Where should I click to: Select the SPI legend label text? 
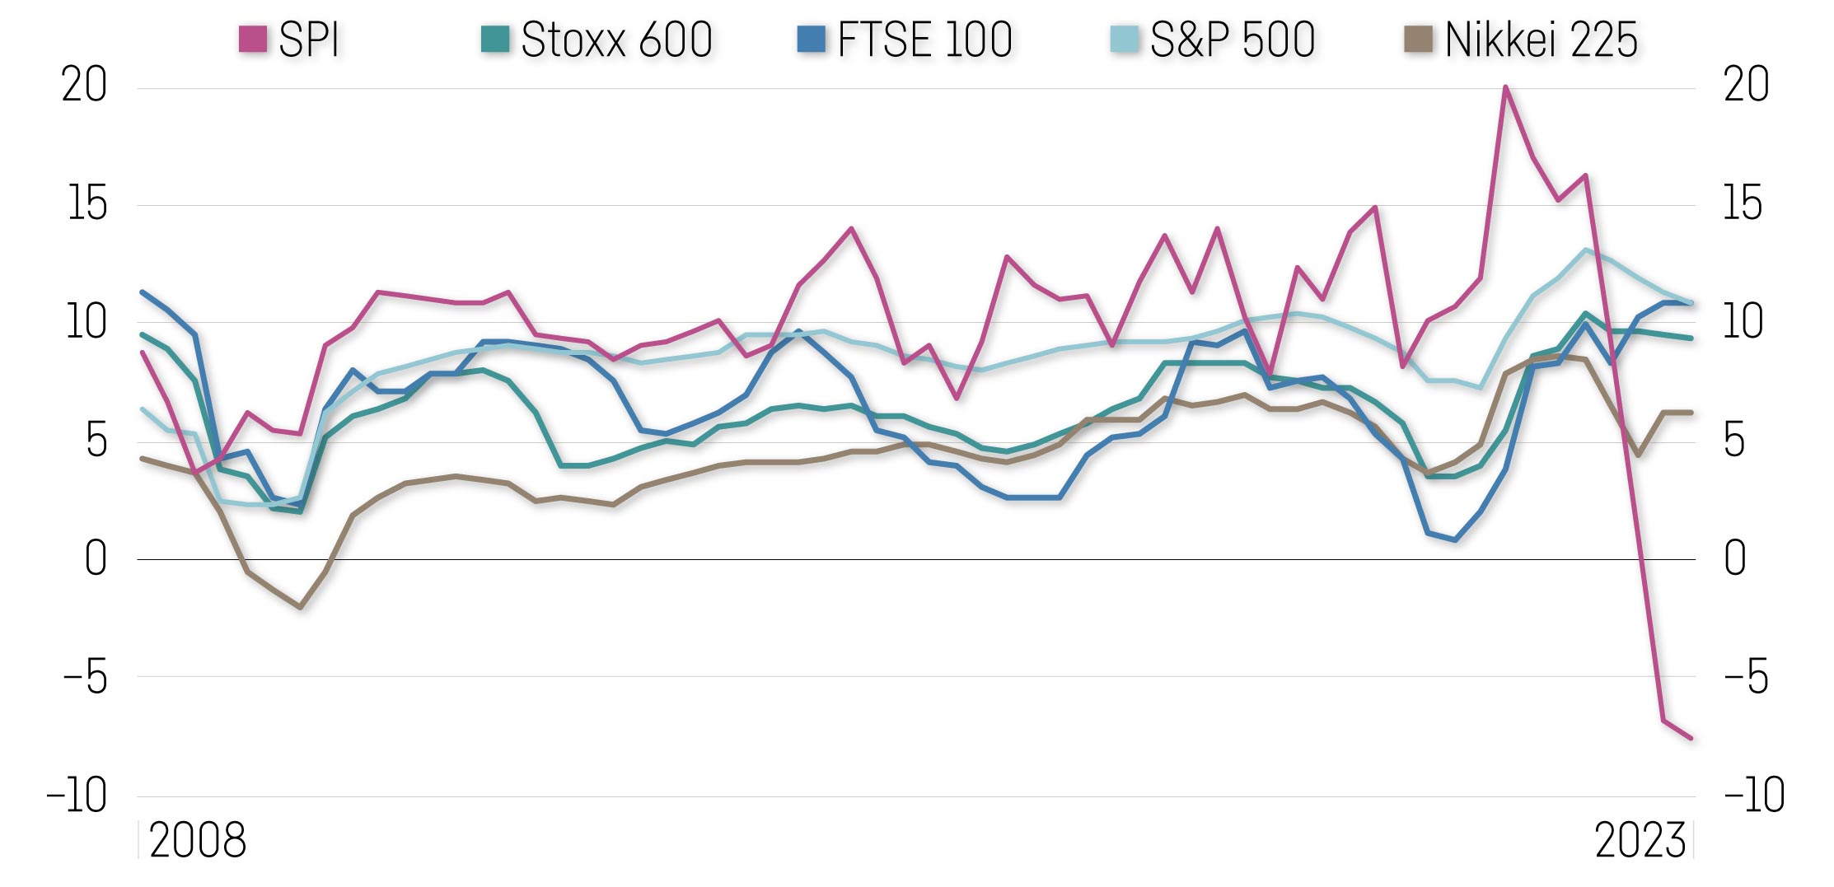click(x=309, y=40)
